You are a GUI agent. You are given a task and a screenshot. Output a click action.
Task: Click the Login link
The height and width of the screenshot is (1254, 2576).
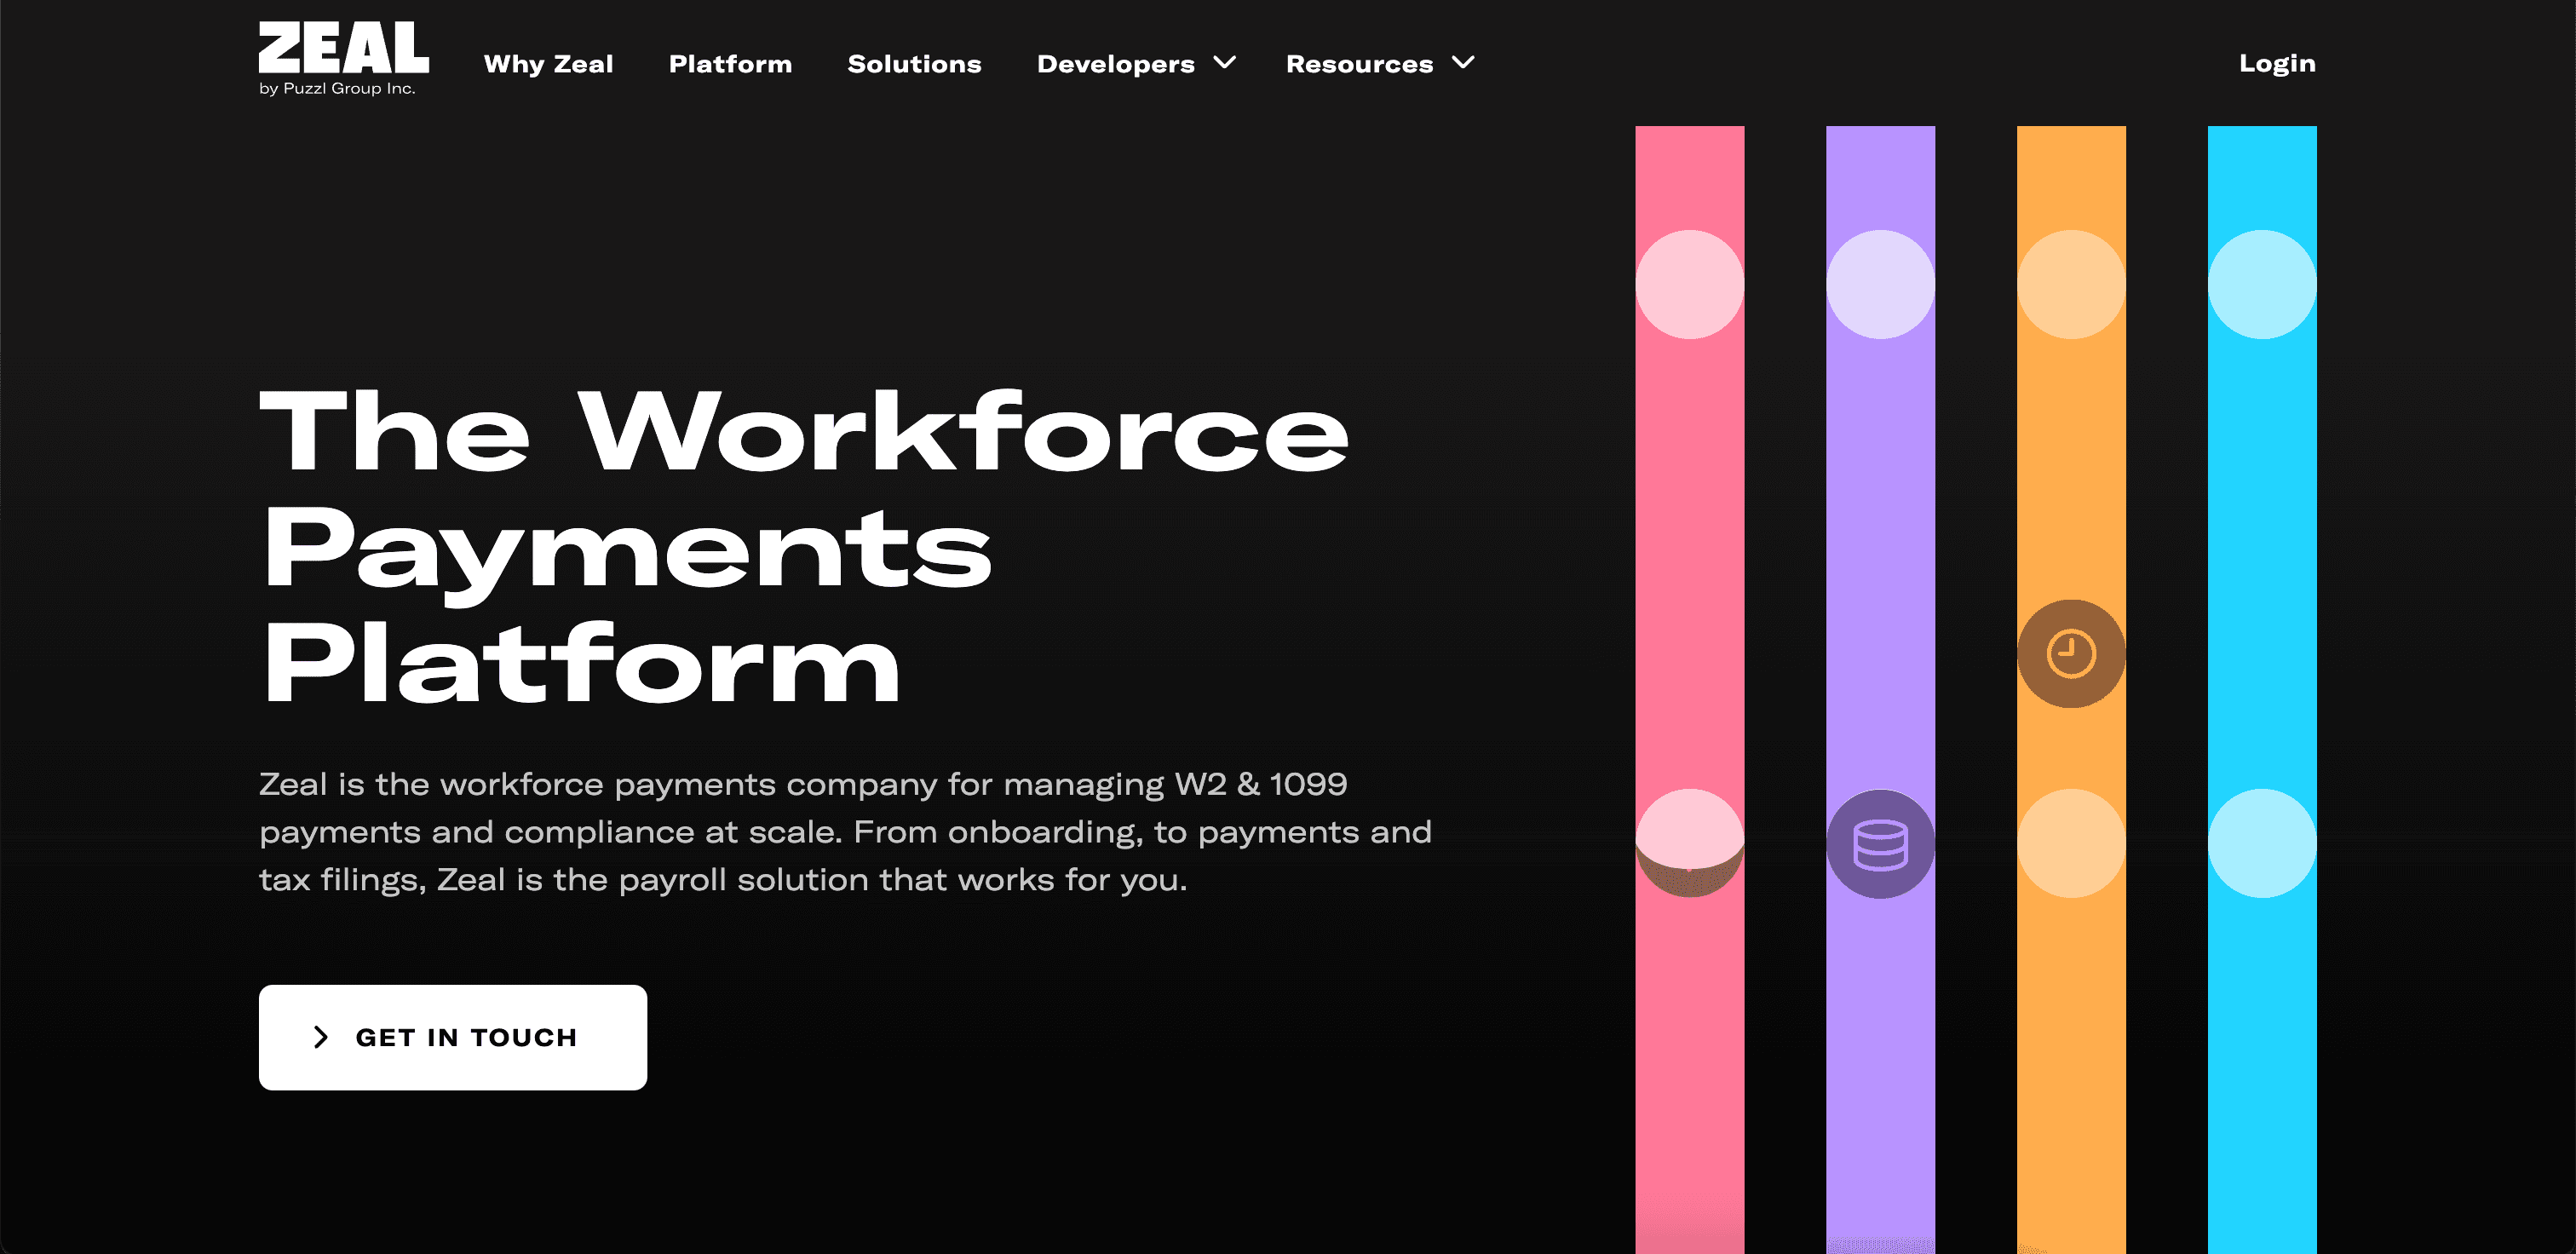2276,63
